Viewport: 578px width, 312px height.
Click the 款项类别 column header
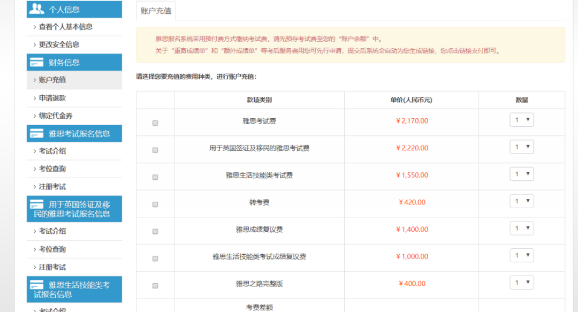tap(260, 100)
